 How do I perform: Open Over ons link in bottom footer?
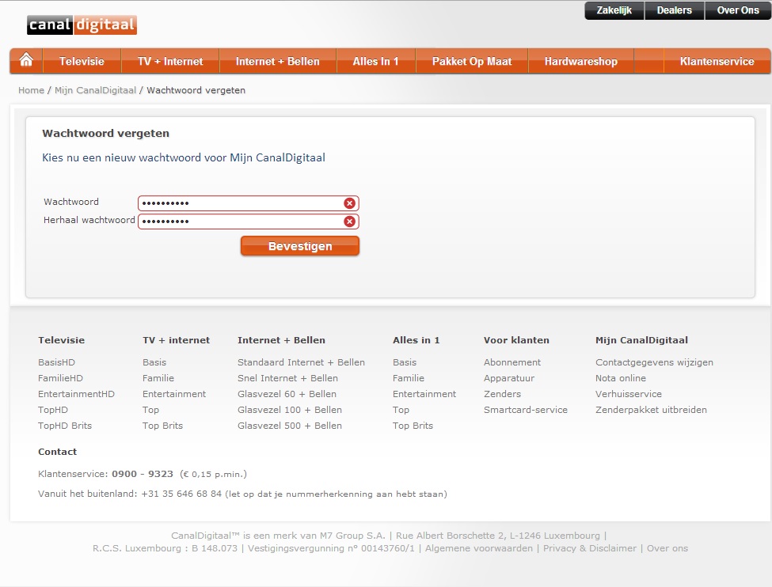[x=667, y=548]
